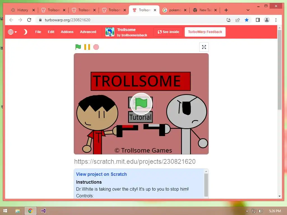The image size is (287, 215).
Task: Toggle dark mode with the moon icon
Action: pyautogui.click(x=25, y=32)
